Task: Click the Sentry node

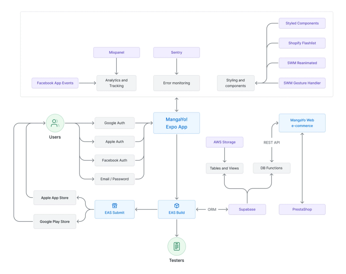Action: click(x=176, y=52)
